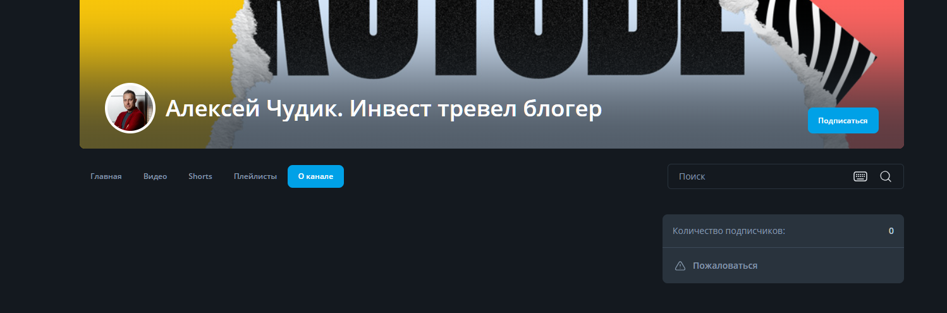Screen dimensions: 947x313
Task: Switch to the Видео tab
Action: coord(155,176)
